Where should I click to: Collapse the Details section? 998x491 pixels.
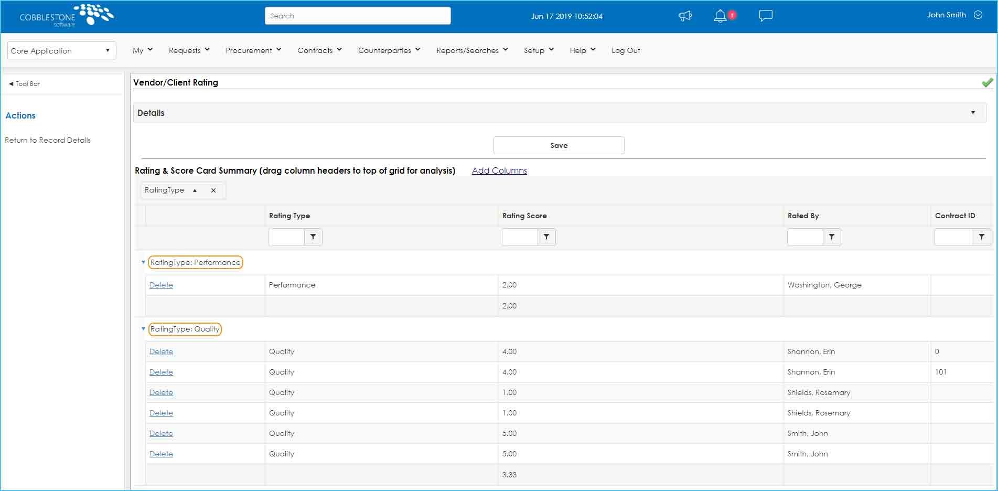974,112
